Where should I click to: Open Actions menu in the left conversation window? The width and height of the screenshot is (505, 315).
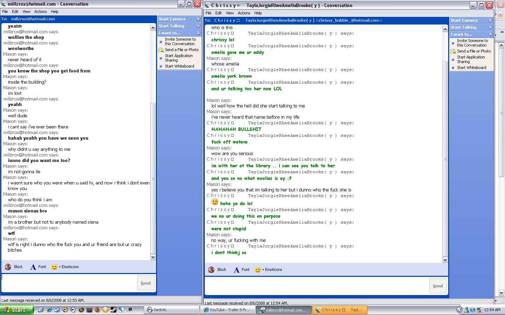click(x=40, y=12)
